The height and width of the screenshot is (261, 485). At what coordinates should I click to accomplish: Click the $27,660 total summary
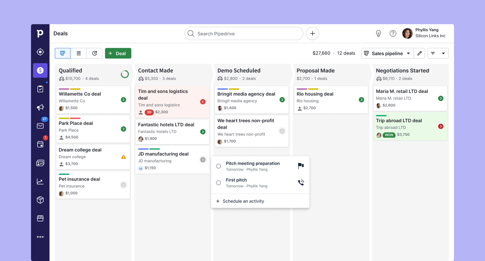(x=322, y=53)
